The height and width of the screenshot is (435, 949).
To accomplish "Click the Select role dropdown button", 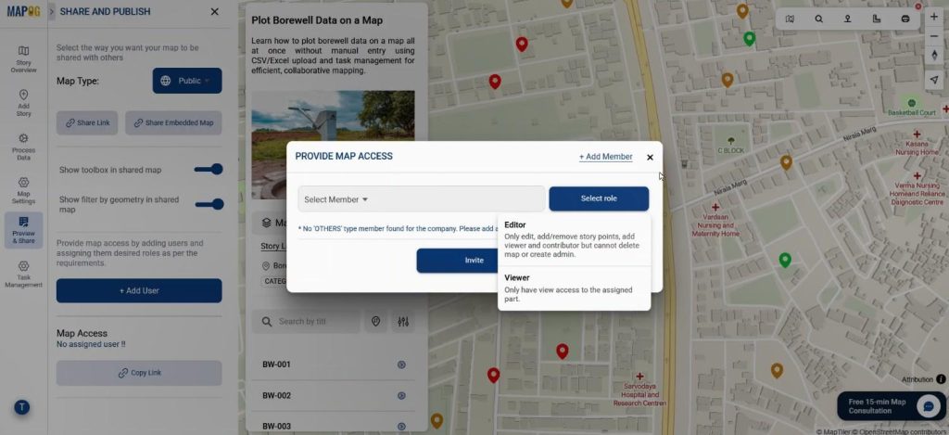I will [599, 198].
